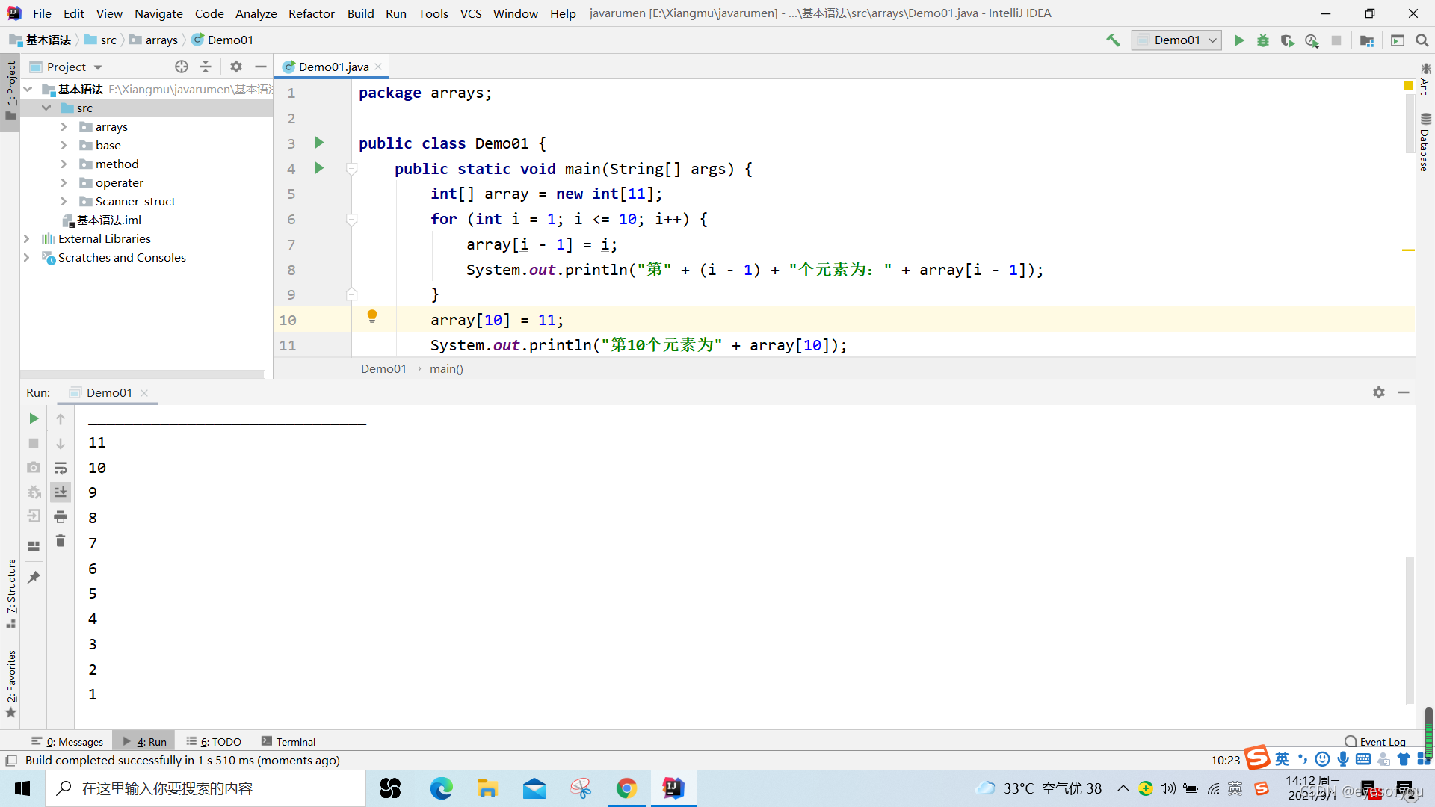Open the Demo01 run configuration dropdown
Image resolution: width=1435 pixels, height=807 pixels.
click(x=1176, y=40)
